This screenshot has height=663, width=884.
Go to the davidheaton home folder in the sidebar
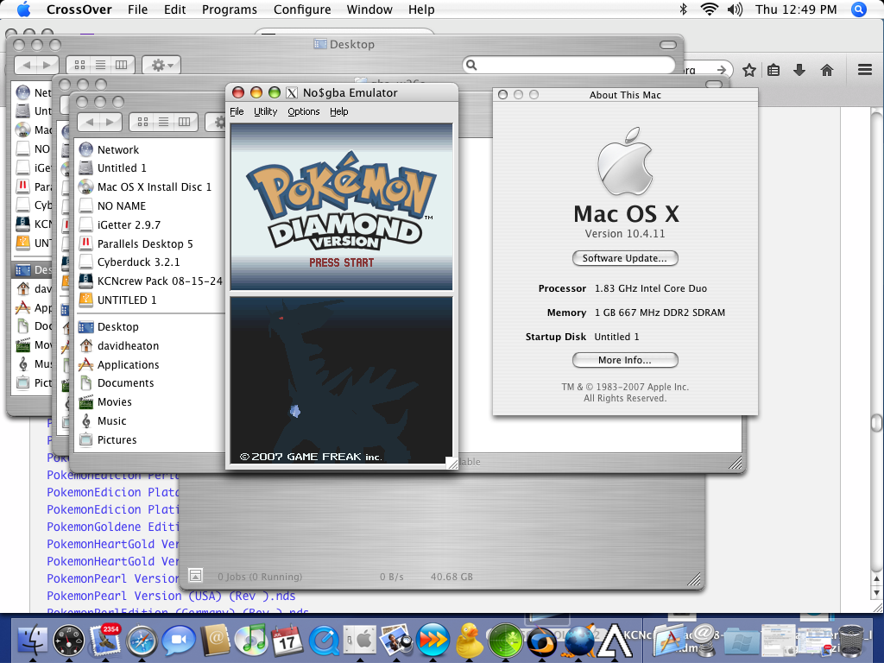click(x=128, y=345)
